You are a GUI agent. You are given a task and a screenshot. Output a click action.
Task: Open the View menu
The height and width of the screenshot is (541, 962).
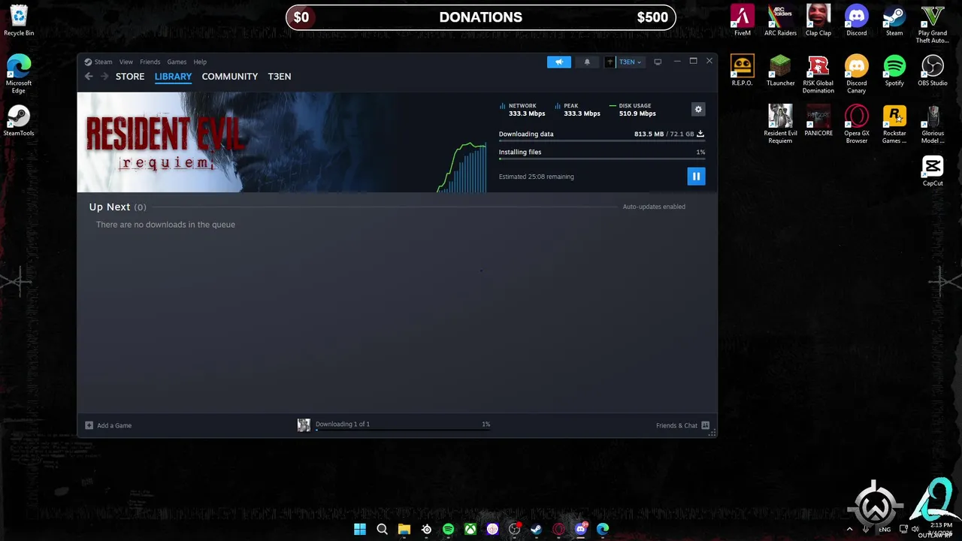126,62
